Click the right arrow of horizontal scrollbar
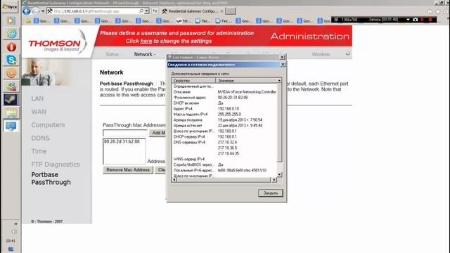The height and width of the screenshot is (253, 450). pos(274,180)
